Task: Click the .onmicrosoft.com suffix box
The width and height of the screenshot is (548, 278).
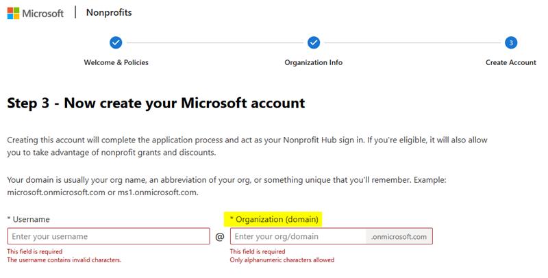Action: tap(399, 236)
